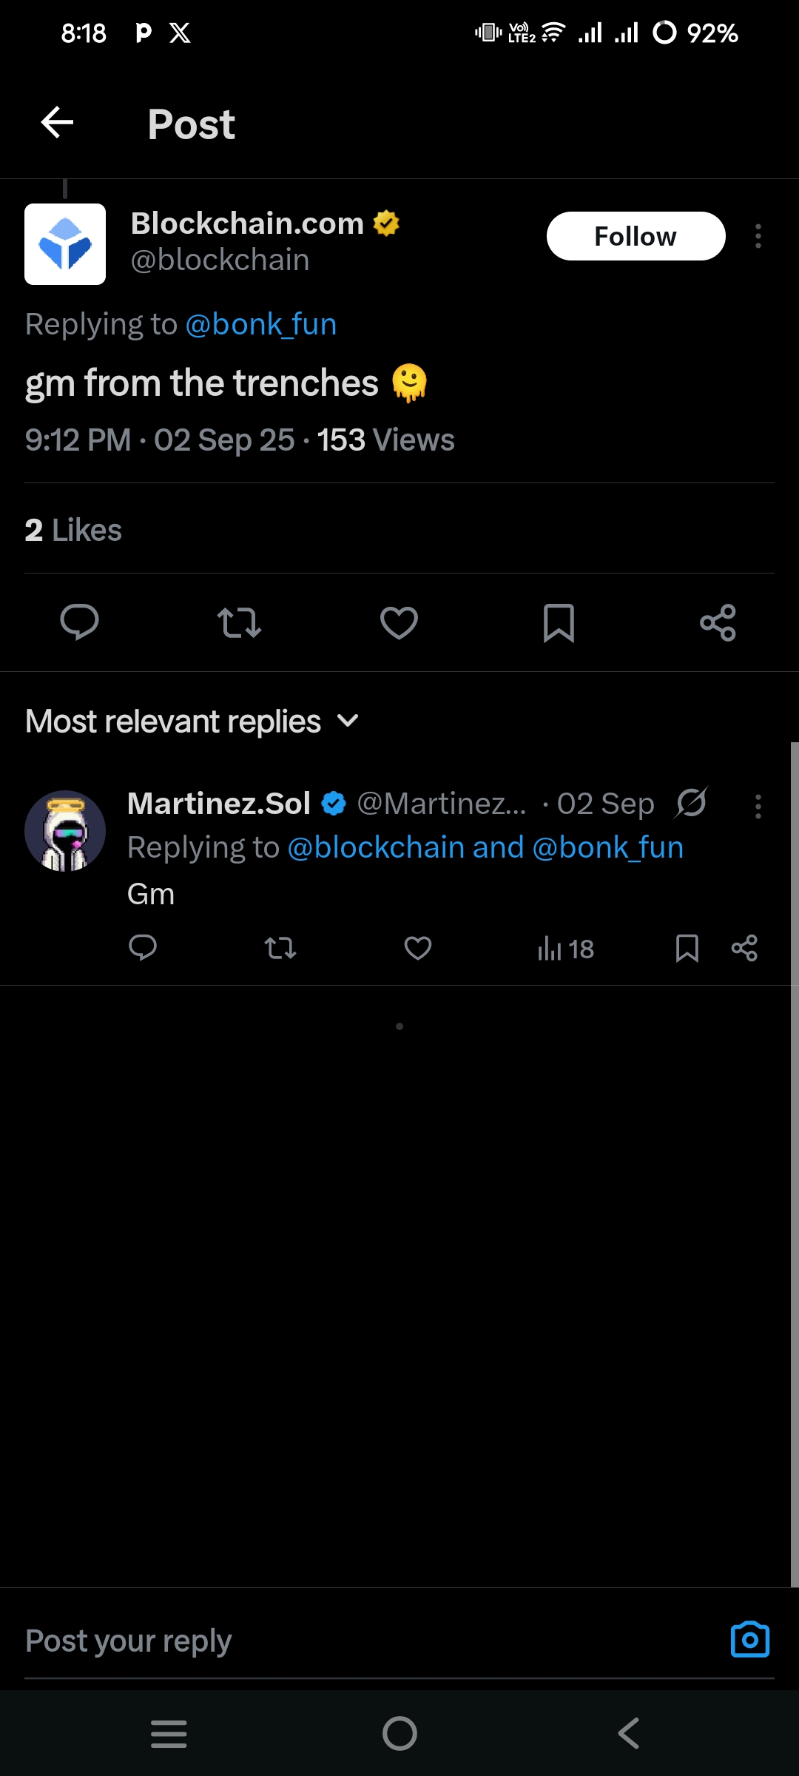The image size is (799, 1776).
Task: Like the Martinez.Sol reply
Action: tap(417, 948)
